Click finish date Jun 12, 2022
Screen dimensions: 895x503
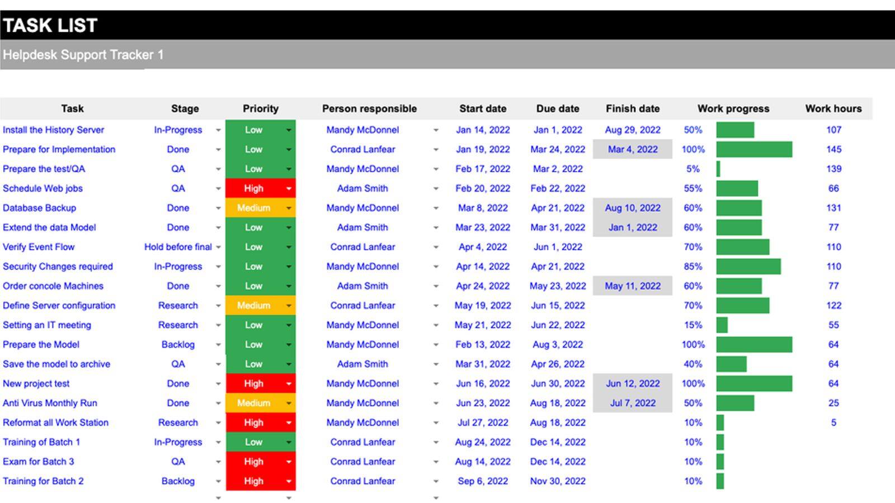click(633, 383)
